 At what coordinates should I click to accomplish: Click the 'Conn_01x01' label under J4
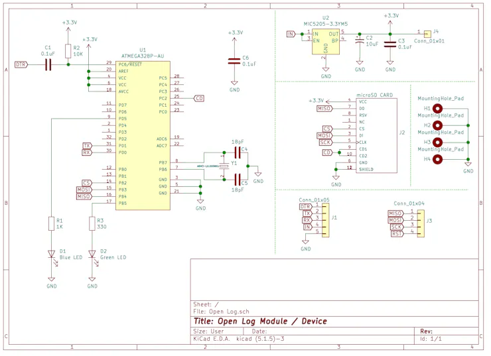click(x=429, y=41)
